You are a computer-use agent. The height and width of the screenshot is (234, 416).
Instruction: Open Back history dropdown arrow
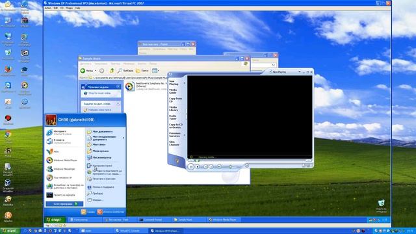[96, 71]
